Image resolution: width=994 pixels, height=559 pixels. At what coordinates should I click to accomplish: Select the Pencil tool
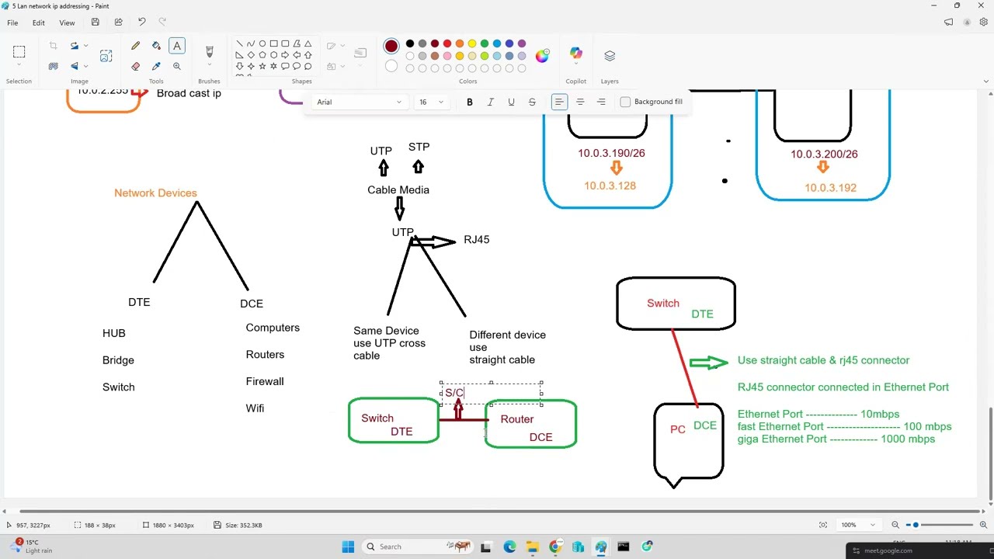pyautogui.click(x=136, y=47)
